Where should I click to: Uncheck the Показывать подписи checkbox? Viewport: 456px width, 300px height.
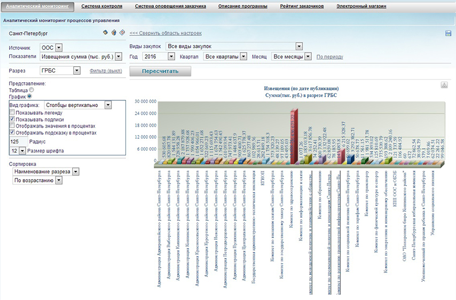[12, 119]
